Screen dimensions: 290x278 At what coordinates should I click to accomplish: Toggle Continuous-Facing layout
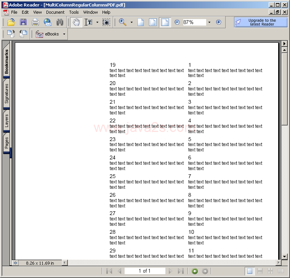coord(270,271)
